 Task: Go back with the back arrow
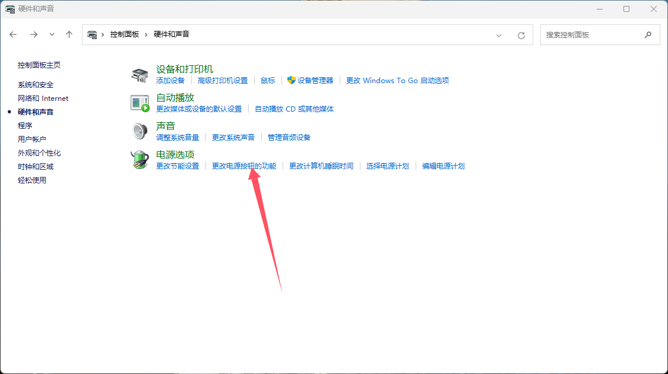point(14,34)
